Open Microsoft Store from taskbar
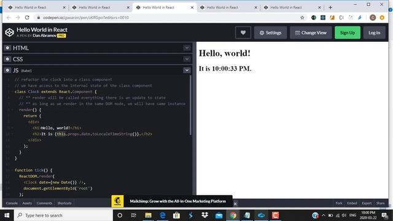The image size is (393, 221). (x=176, y=215)
